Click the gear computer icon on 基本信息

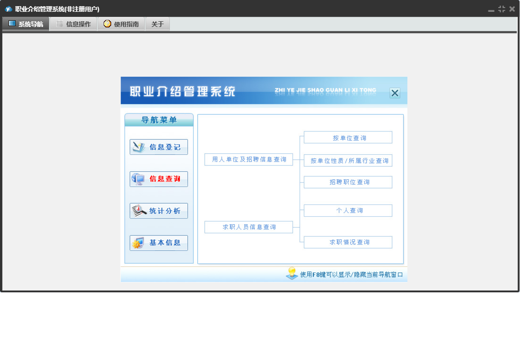[x=138, y=243]
